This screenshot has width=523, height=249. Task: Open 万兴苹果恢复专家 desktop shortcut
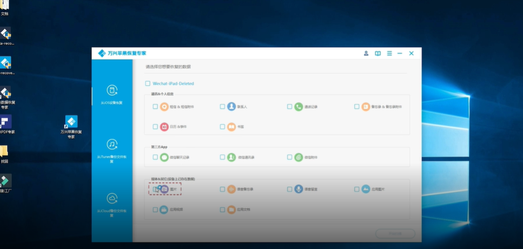(71, 127)
